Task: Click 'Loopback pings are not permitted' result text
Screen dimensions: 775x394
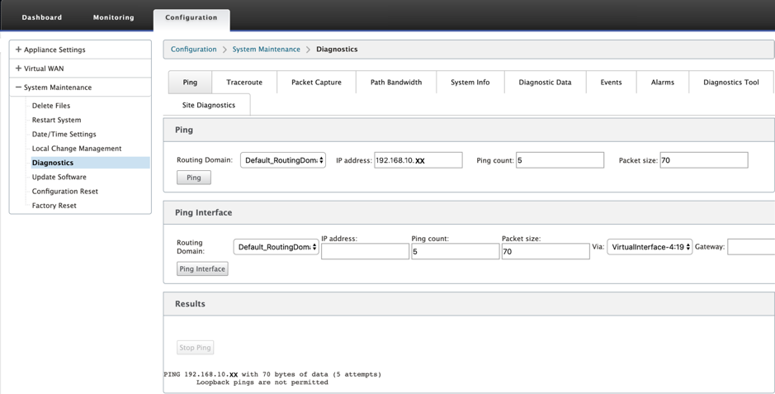Action: [x=262, y=382]
